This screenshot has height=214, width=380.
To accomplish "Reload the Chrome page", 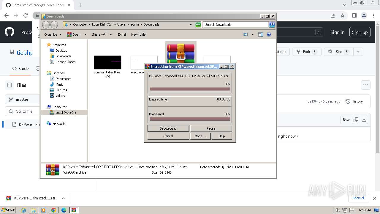I will [x=26, y=15].
